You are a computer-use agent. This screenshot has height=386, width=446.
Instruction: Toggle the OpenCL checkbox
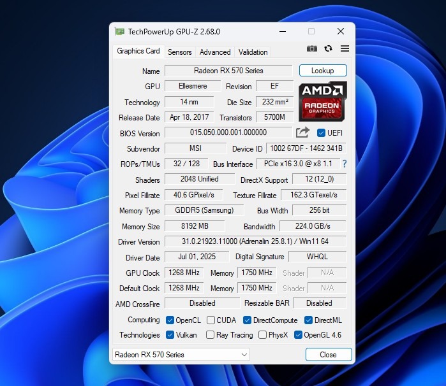click(170, 320)
